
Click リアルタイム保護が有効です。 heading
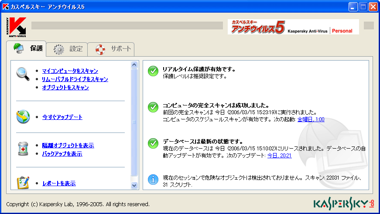199,69
